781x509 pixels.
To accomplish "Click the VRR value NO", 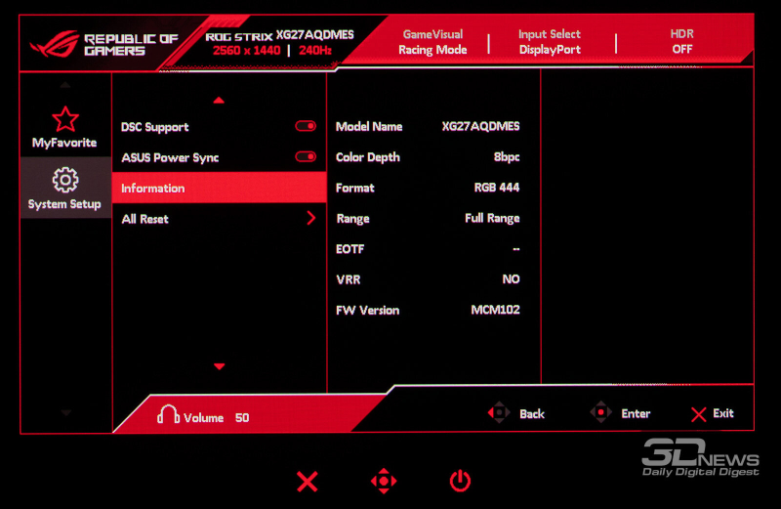I will pyautogui.click(x=511, y=279).
